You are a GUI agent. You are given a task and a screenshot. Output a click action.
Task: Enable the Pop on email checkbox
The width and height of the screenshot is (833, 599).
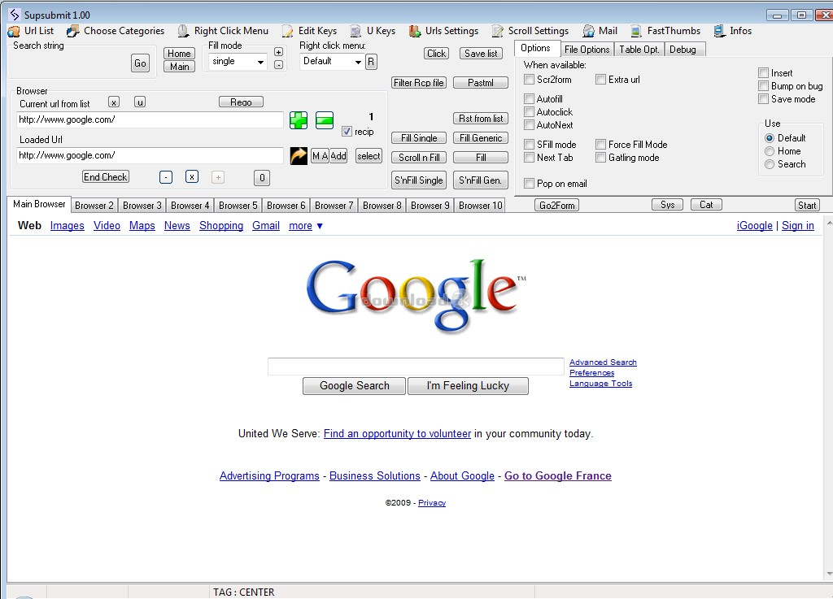529,184
